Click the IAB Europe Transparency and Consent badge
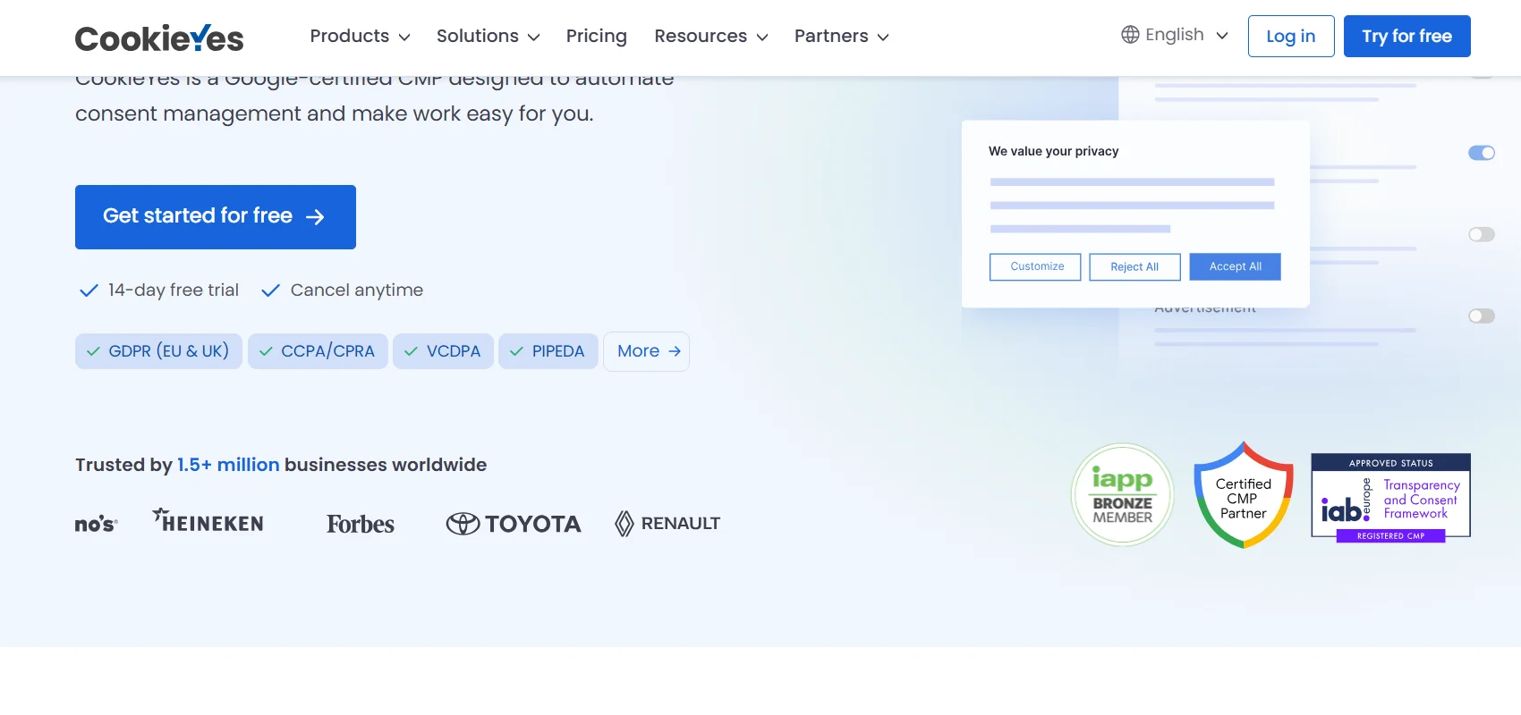Image resolution: width=1521 pixels, height=715 pixels. tap(1391, 498)
